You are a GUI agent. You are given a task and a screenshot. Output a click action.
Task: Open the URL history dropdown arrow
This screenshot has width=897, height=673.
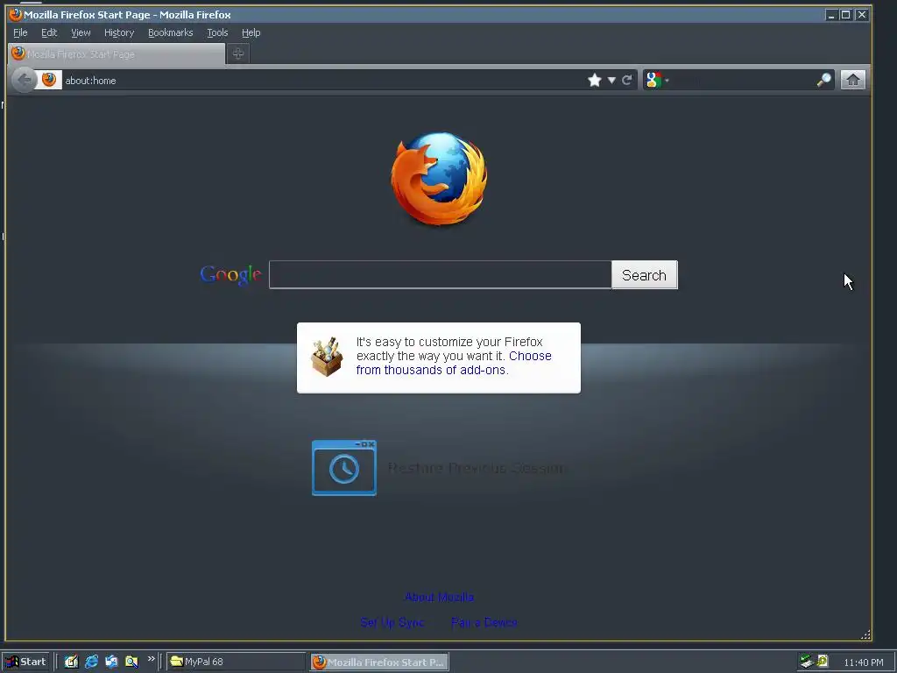pyautogui.click(x=611, y=80)
